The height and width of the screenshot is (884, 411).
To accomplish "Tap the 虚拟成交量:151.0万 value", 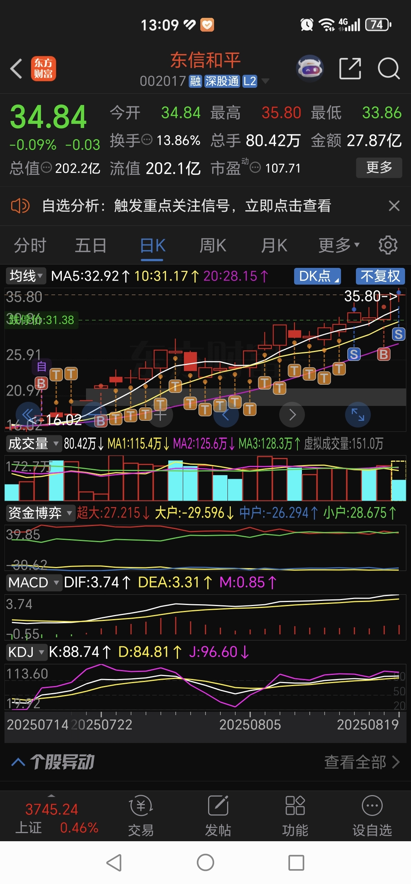I will [x=344, y=443].
